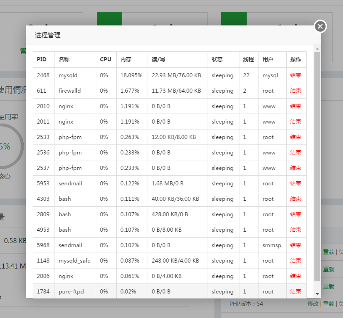The height and width of the screenshot is (318, 343).
Task: End the pure-ftpd process
Action: [x=295, y=292]
